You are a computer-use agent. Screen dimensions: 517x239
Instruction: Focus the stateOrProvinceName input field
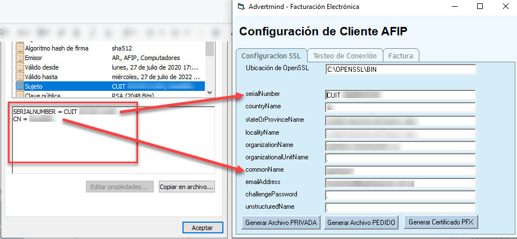pyautogui.click(x=401, y=120)
